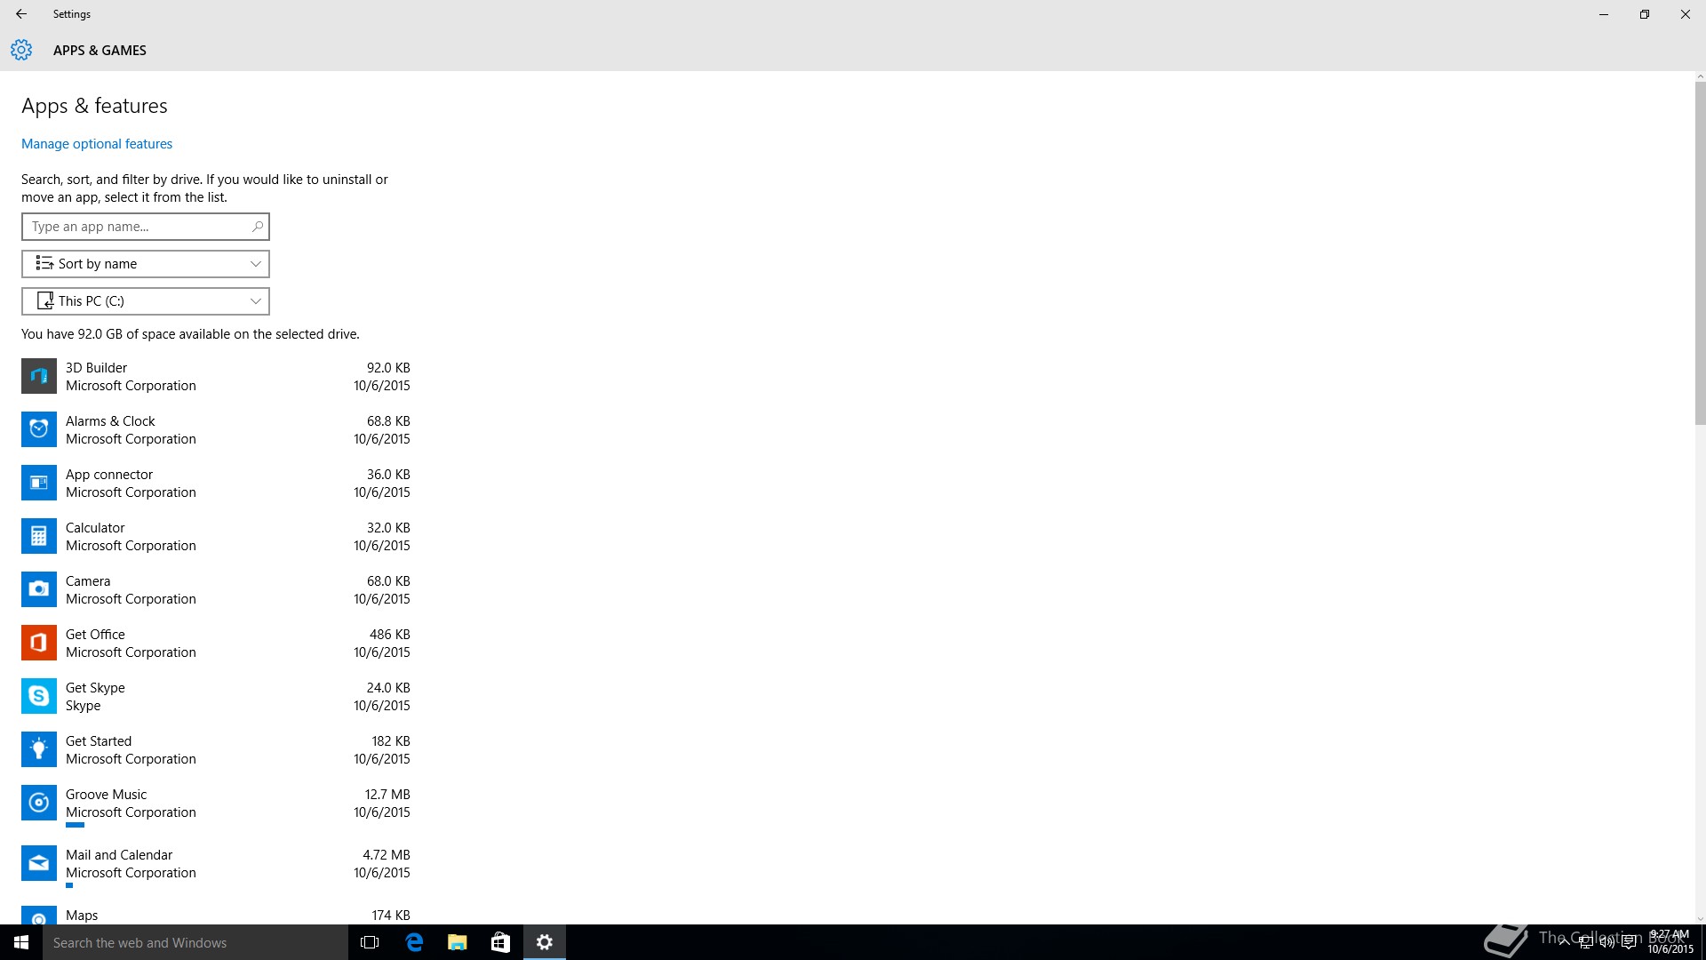This screenshot has width=1706, height=960.
Task: Open Manage optional features link
Action: 97,144
